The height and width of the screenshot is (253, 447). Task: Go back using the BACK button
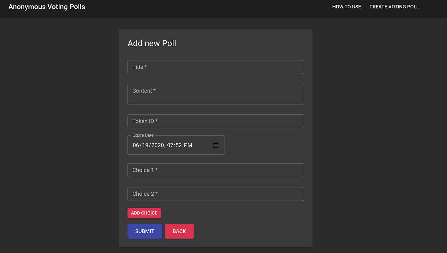[x=179, y=231]
